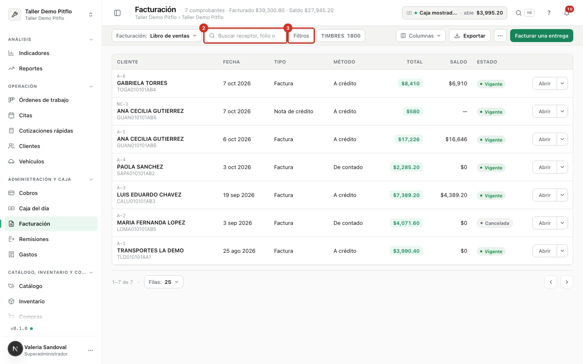The image size is (583, 364).
Task: Open the Caja mostrador status pill
Action: [x=455, y=13]
